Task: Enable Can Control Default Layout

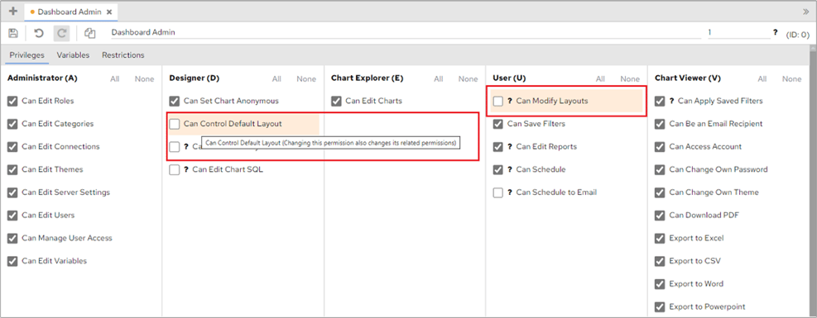Action: tap(175, 124)
